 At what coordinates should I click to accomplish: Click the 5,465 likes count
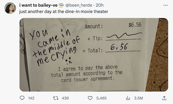(x=101, y=98)
